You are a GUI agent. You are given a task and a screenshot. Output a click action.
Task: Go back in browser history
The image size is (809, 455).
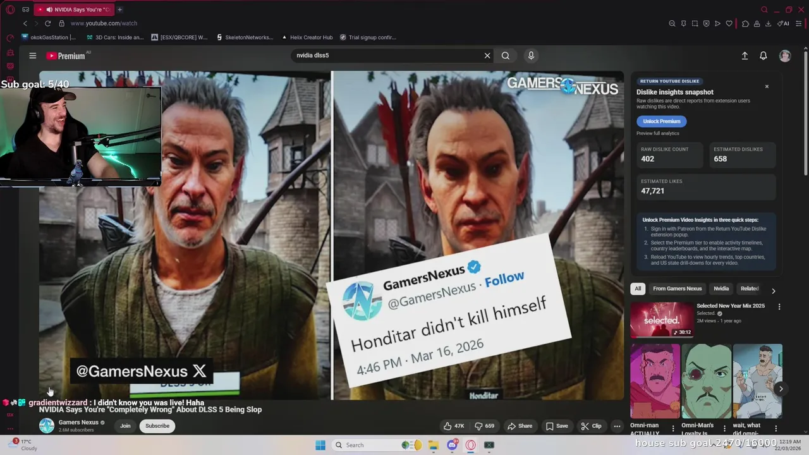(x=25, y=23)
